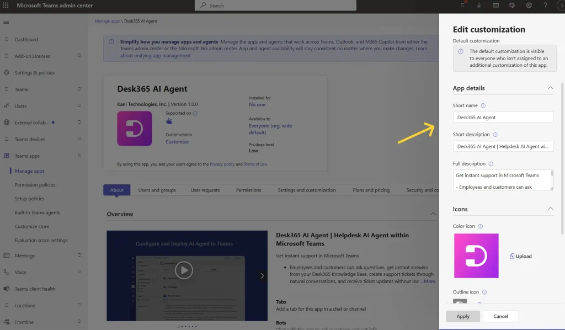Image resolution: width=565 pixels, height=330 pixels.
Task: Click the Customize link
Action: pos(177,142)
